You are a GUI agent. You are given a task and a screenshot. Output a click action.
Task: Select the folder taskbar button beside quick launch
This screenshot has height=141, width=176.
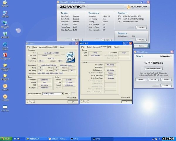(36, 139)
